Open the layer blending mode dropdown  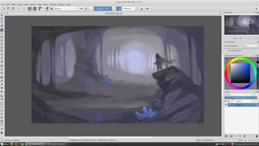[238, 94]
